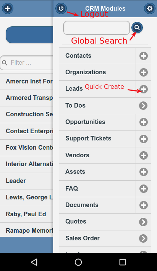The height and width of the screenshot is (271, 157).
Task: Open the Documents module
Action: (x=97, y=205)
